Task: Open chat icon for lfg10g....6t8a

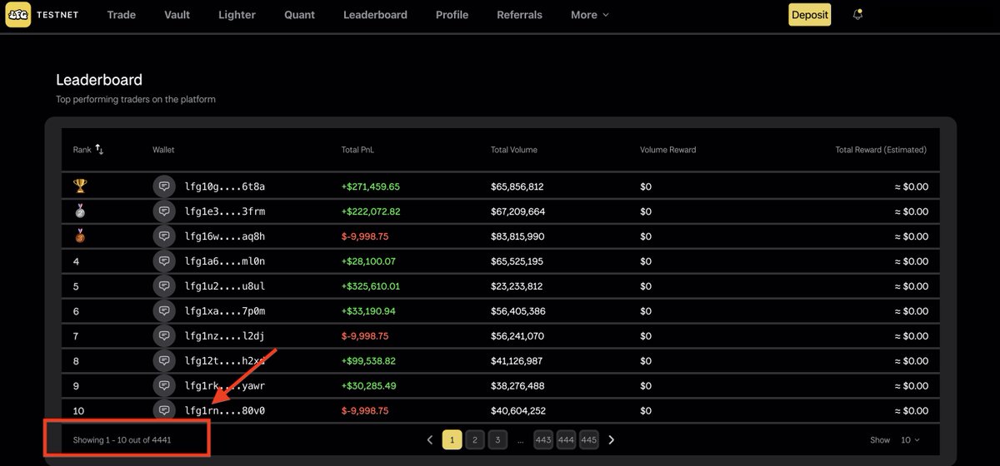Action: [x=164, y=186]
